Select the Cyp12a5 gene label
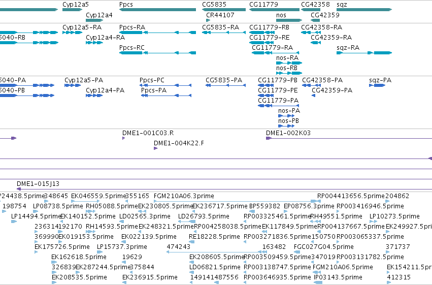This screenshot has height=285, width=432. pos(76,5)
